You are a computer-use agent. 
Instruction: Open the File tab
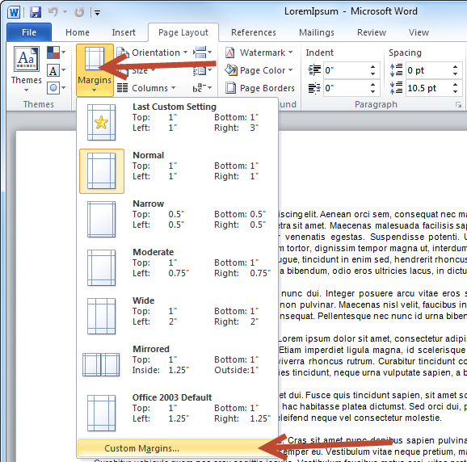[29, 32]
